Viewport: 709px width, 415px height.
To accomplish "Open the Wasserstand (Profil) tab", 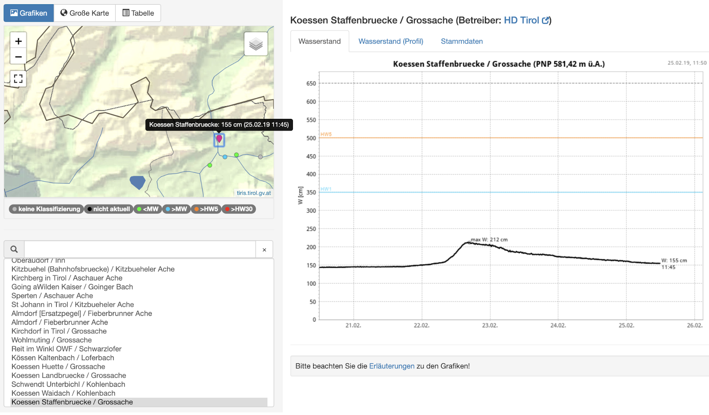I will [390, 41].
